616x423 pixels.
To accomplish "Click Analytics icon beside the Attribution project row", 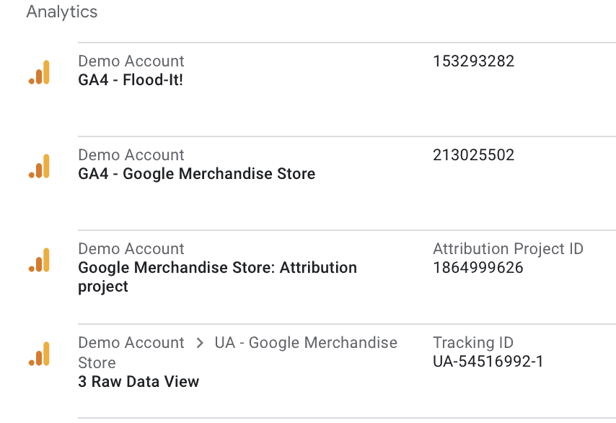I will coord(39,260).
